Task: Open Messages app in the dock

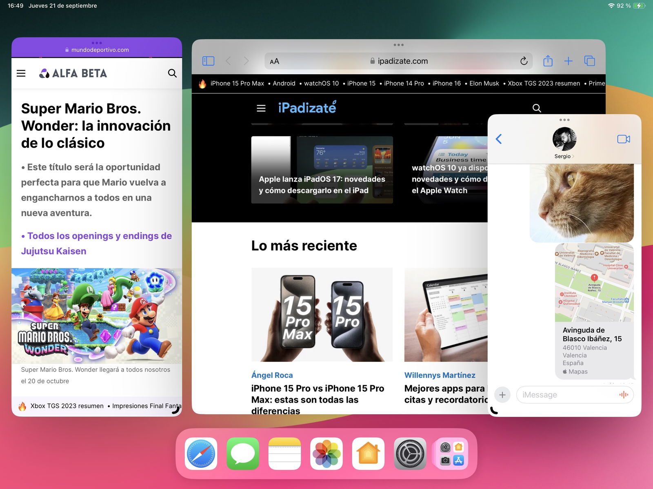Action: pyautogui.click(x=243, y=454)
